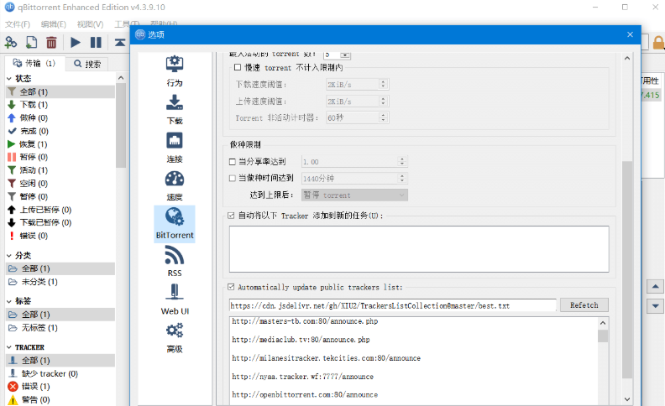The width and height of the screenshot is (665, 406).
Task: Open the 文件(F) menu
Action: pyautogui.click(x=18, y=24)
